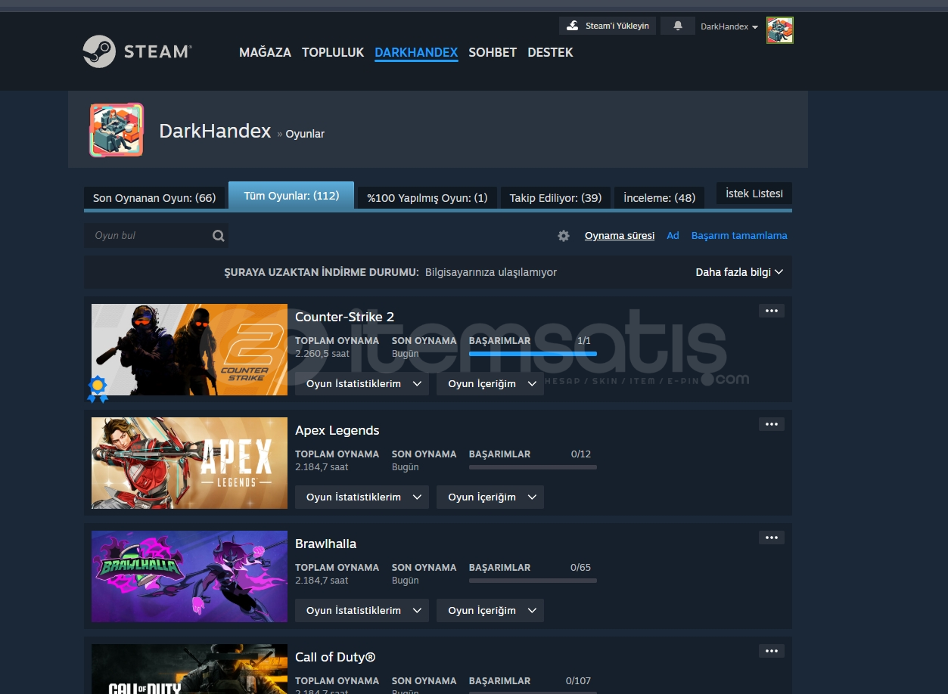Open Brawlhalla game cover image
Screen dimensions: 948x694
coord(189,577)
